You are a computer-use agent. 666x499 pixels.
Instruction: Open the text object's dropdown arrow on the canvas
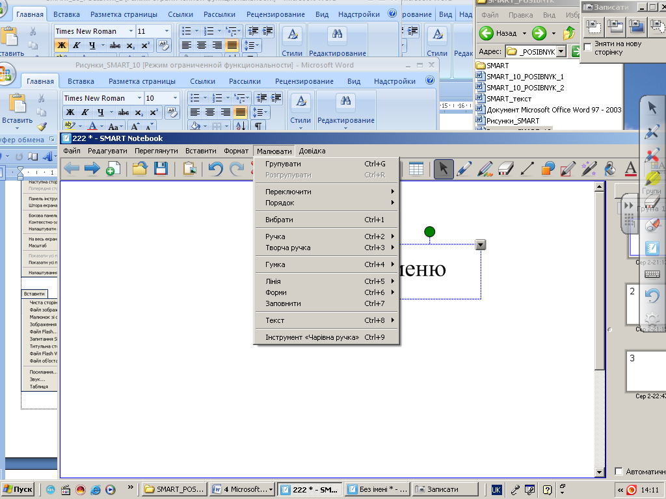pos(481,245)
